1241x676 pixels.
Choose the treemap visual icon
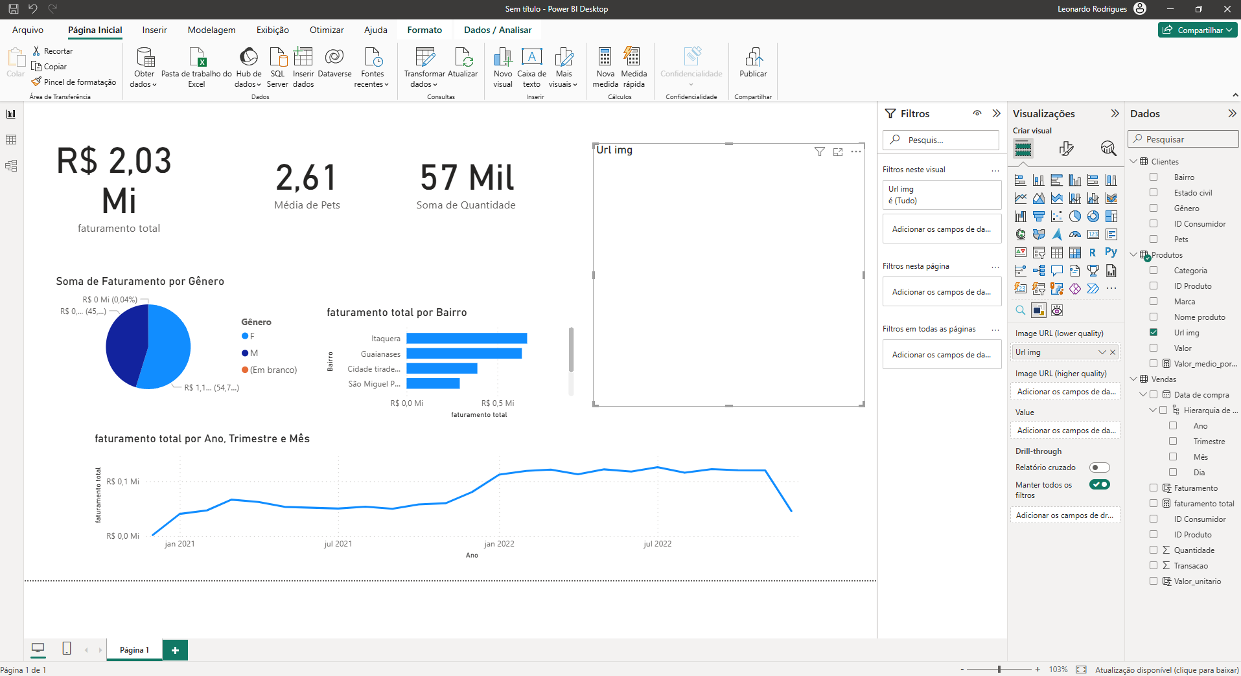(1111, 216)
